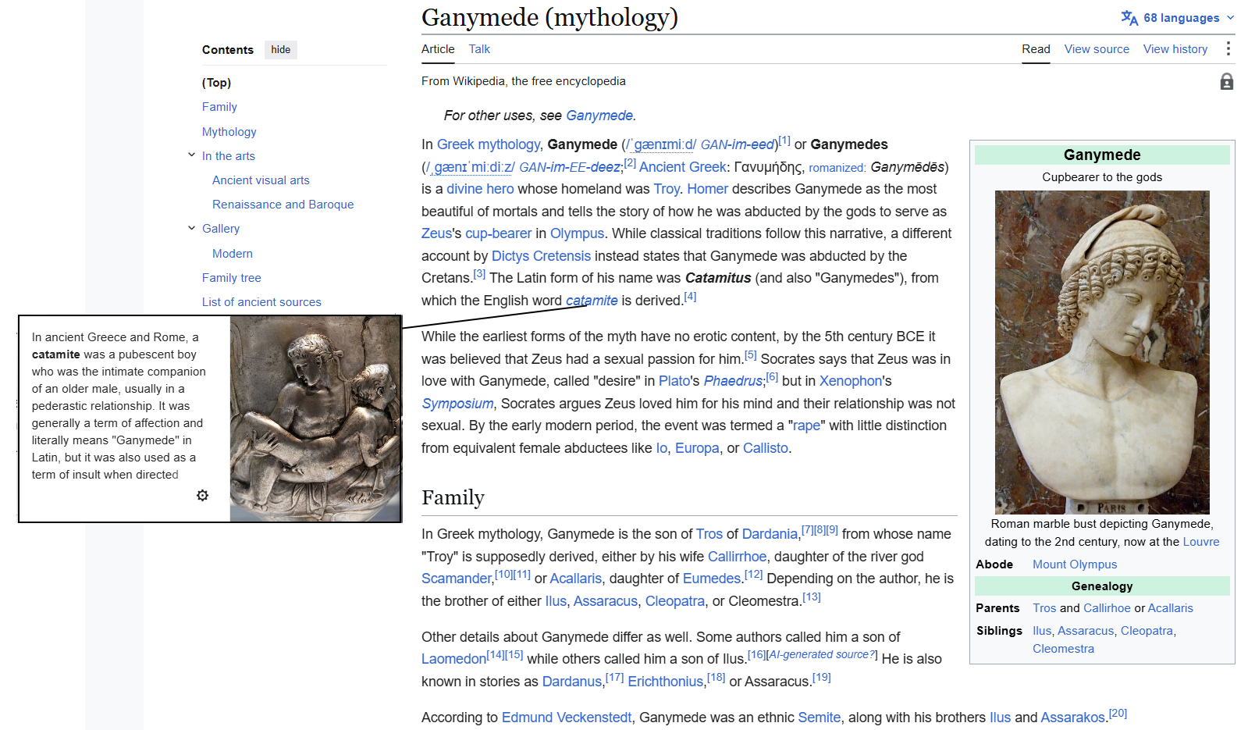
Task: Open the Louvre link in caption
Action: 1201,542
